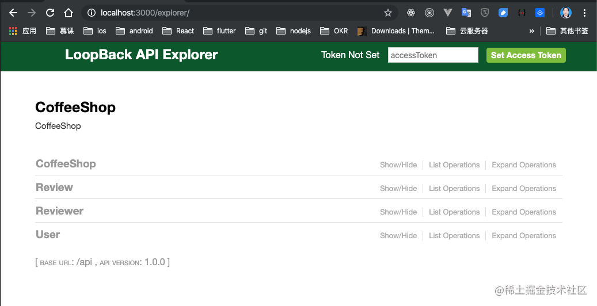View site information icon in address bar

92,13
